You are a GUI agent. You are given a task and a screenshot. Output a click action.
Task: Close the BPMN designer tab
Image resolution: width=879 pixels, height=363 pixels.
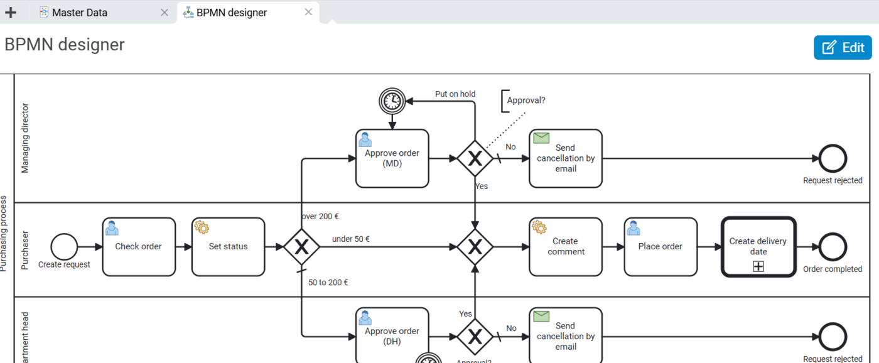click(308, 13)
